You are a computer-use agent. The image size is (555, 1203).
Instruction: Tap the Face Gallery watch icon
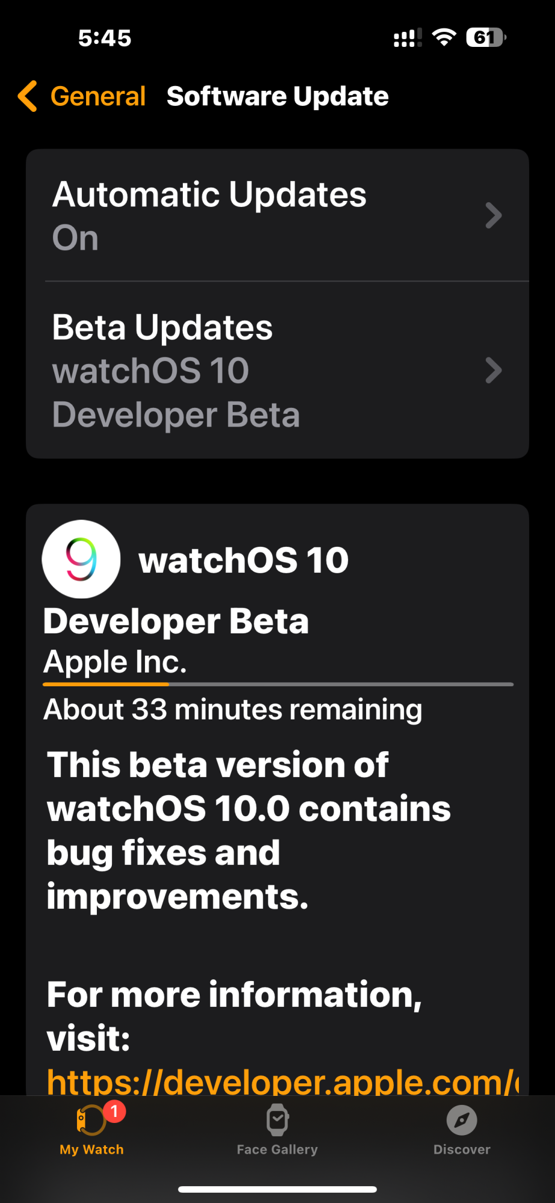(277, 1120)
